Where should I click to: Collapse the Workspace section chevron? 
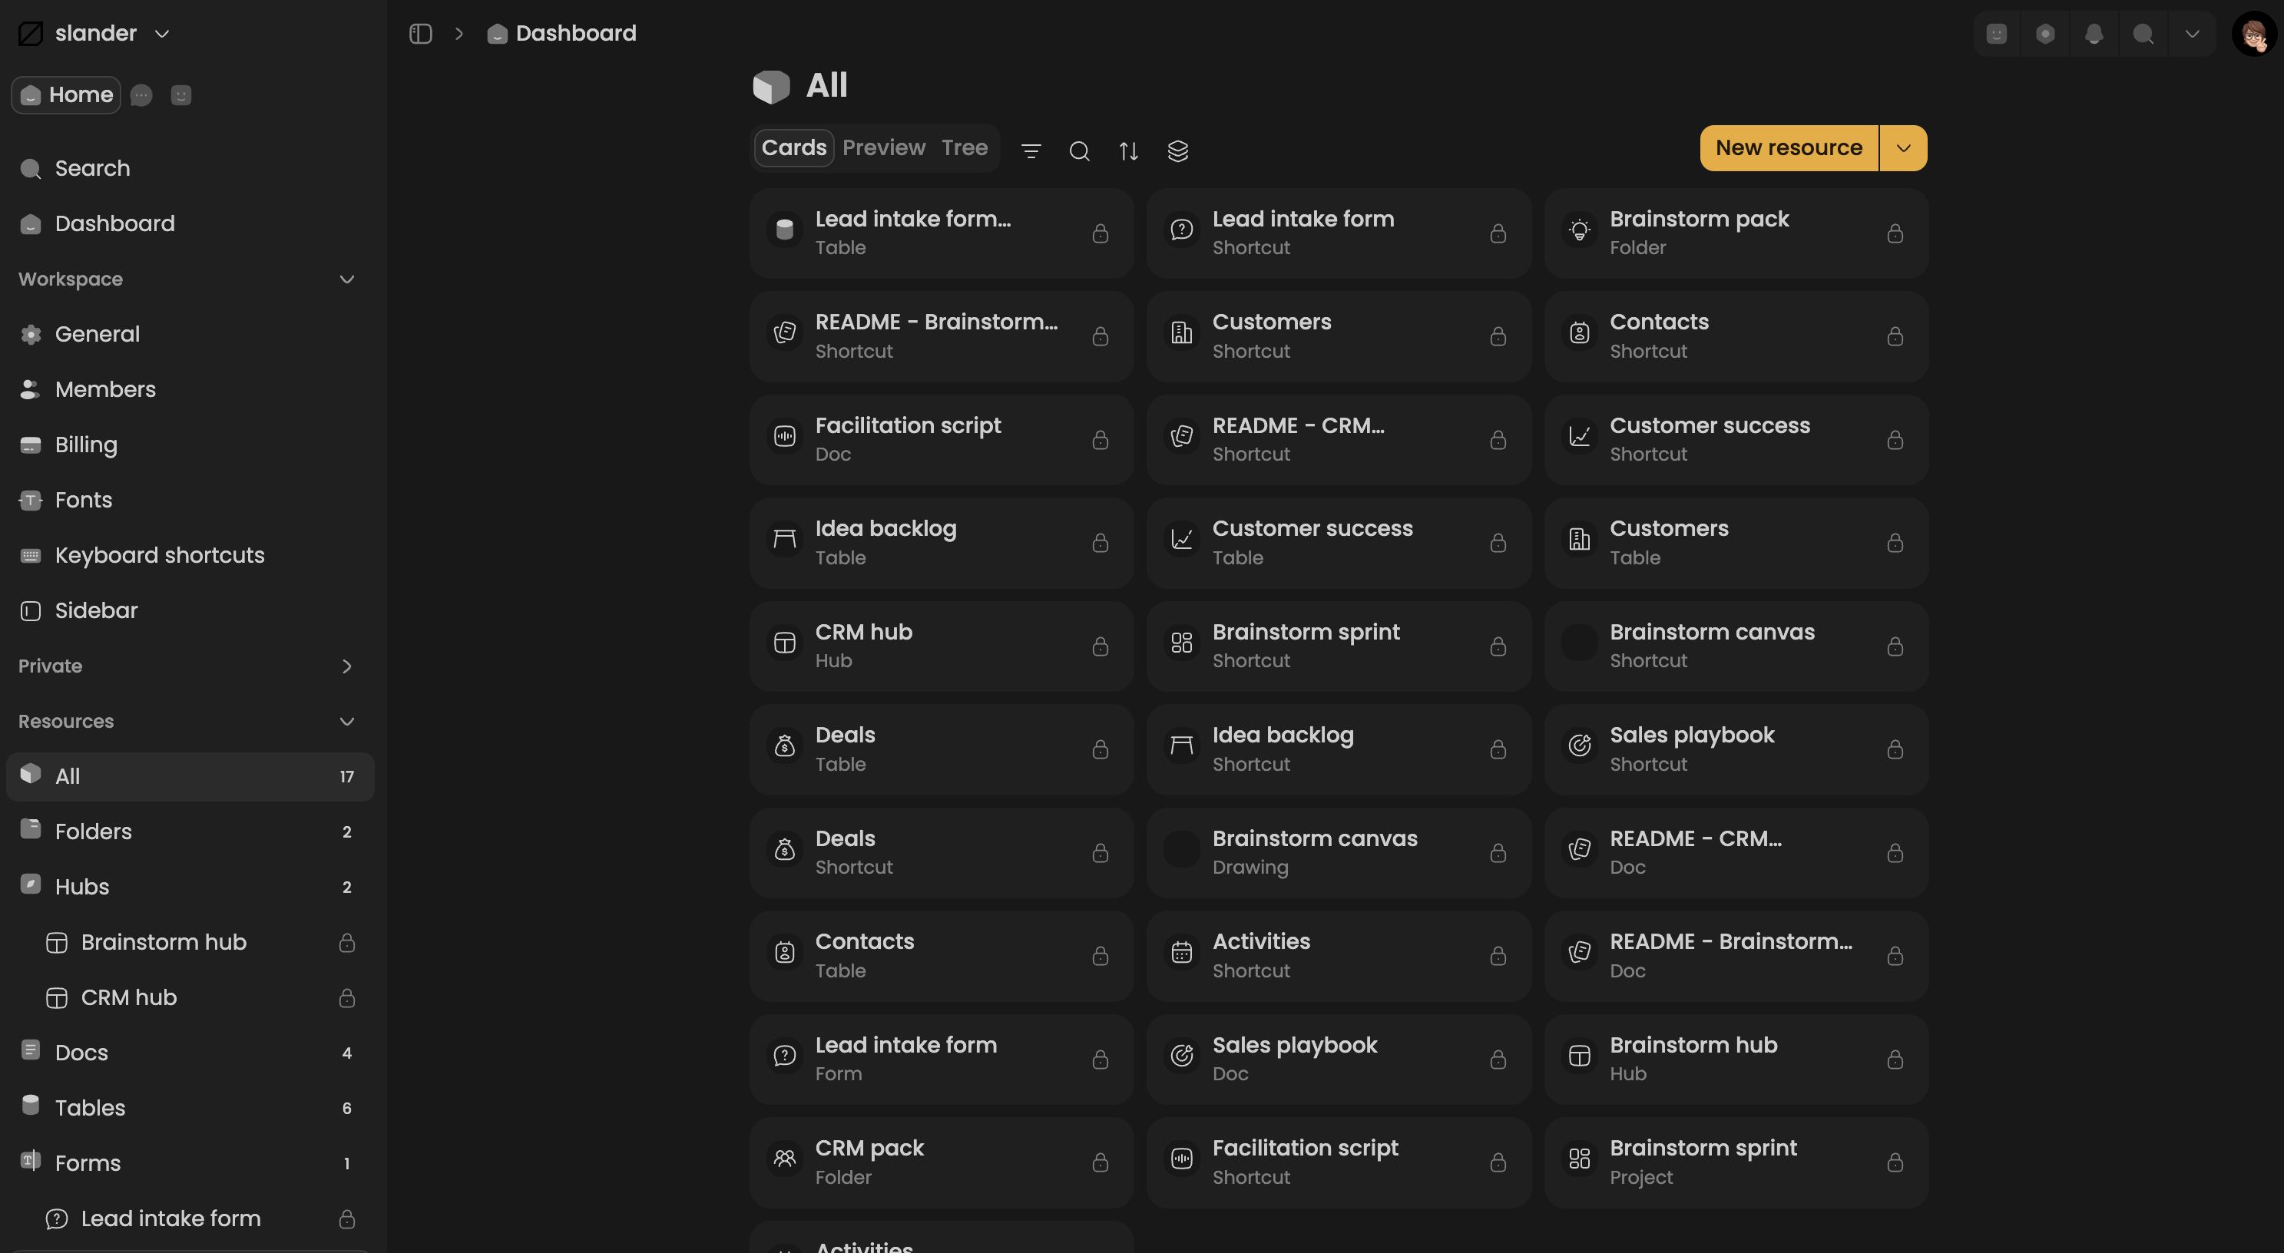click(346, 279)
